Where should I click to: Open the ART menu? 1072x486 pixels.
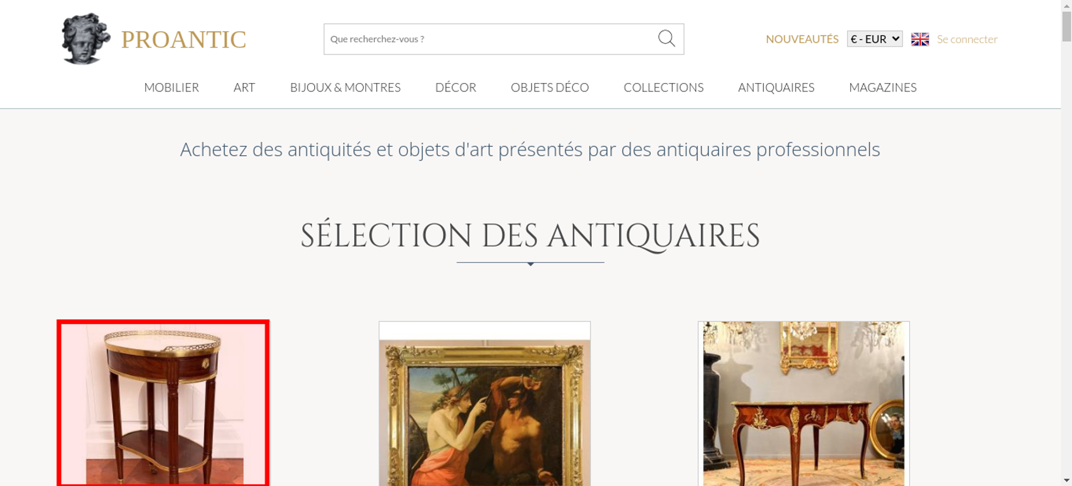[x=244, y=87]
